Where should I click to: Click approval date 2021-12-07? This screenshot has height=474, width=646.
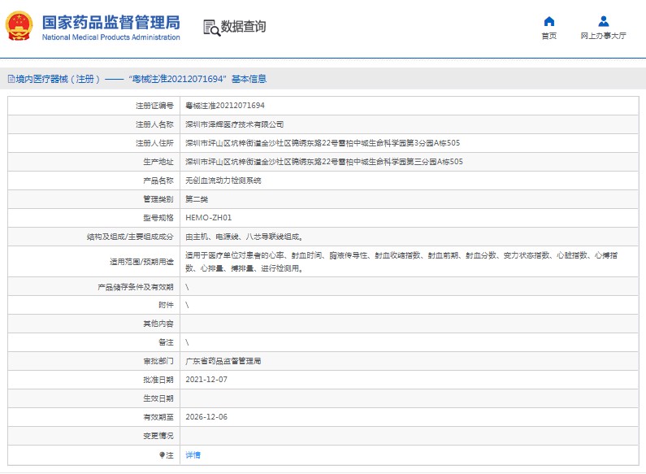click(206, 380)
